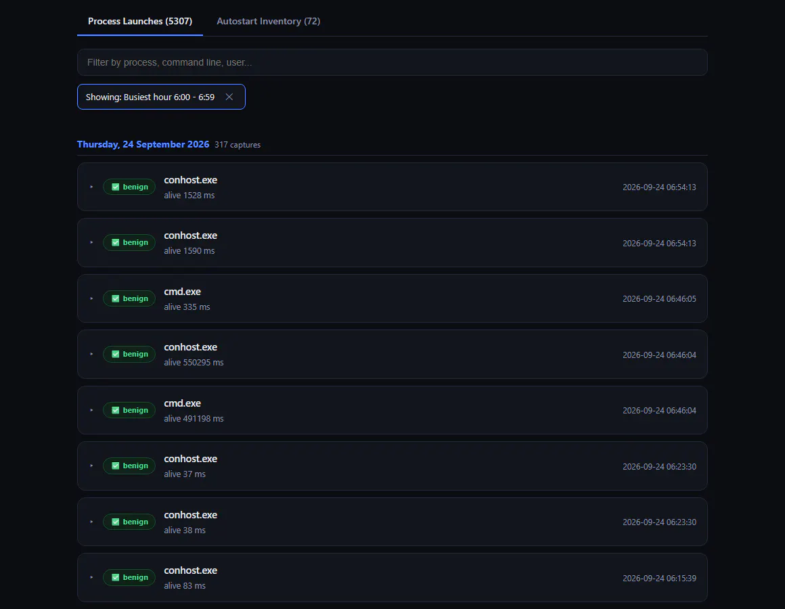785x609 pixels.
Task: Click the "317 captures" count
Action: pyautogui.click(x=238, y=145)
